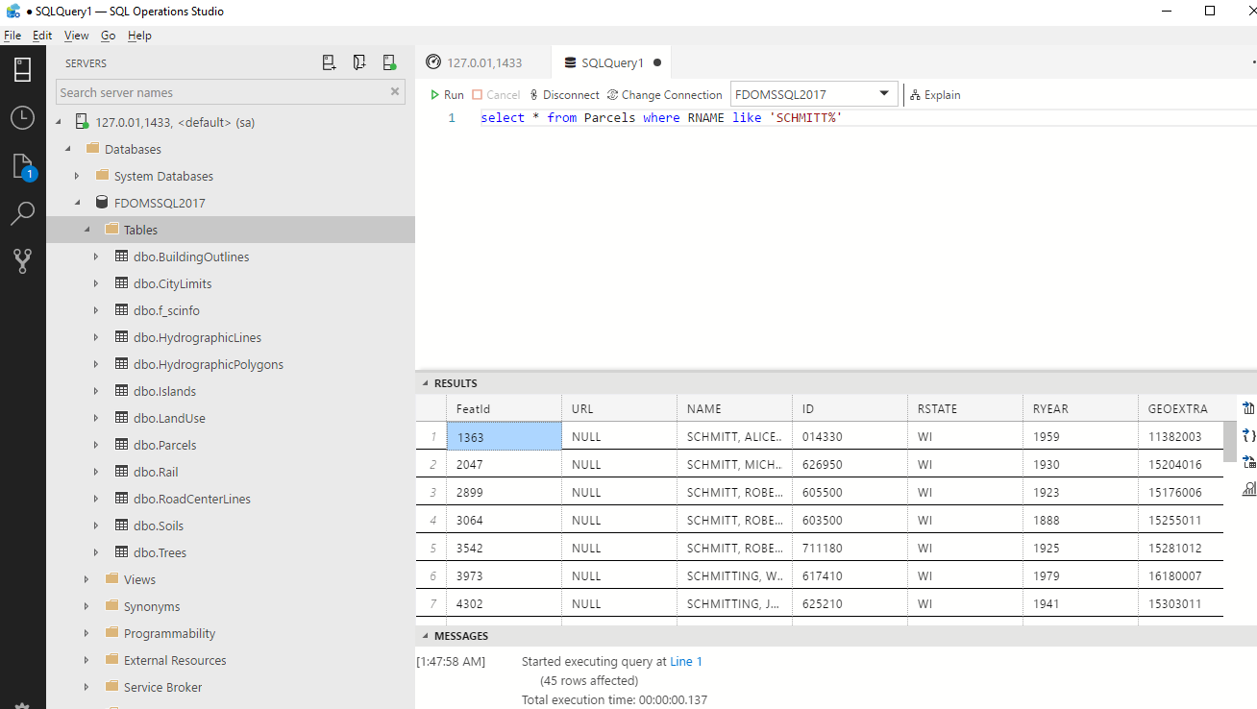The image size is (1257, 709).
Task: Click the View as Chart results icon
Action: click(1248, 488)
